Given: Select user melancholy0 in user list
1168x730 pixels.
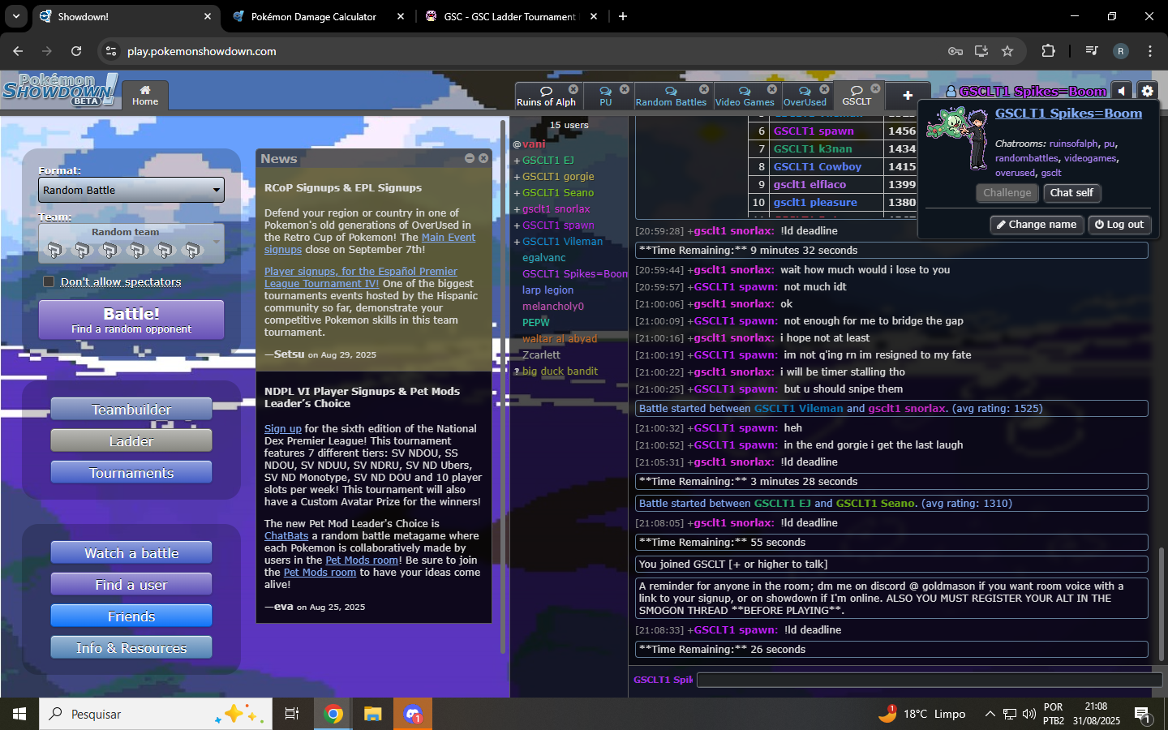Looking at the screenshot, I should 553,306.
